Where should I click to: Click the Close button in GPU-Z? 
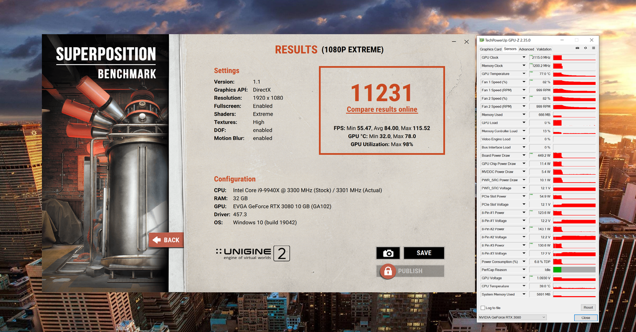click(586, 318)
